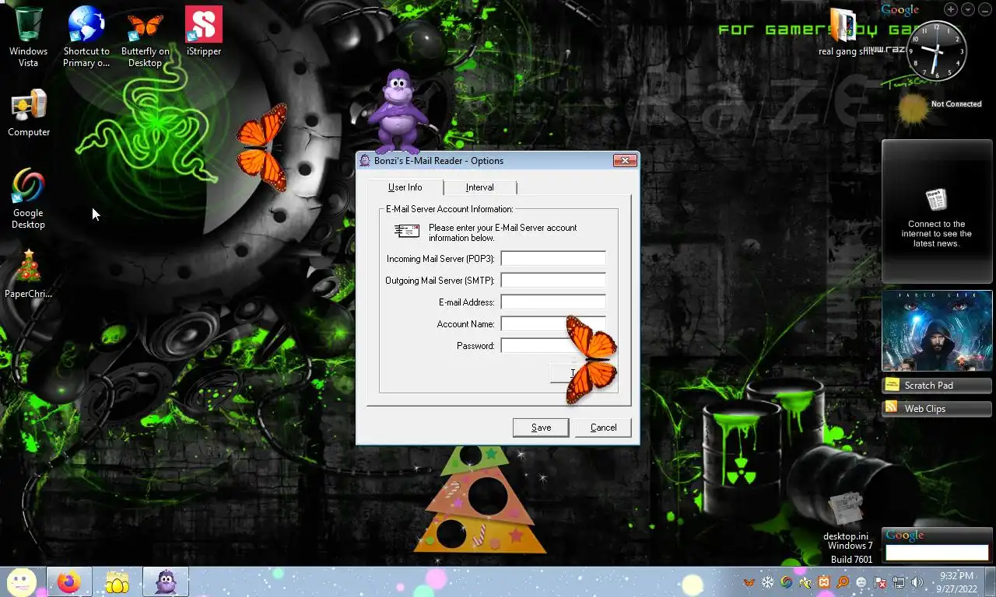This screenshot has width=996, height=597.
Task: Click the butterfly overlapping the Options dialog
Action: coord(591,359)
